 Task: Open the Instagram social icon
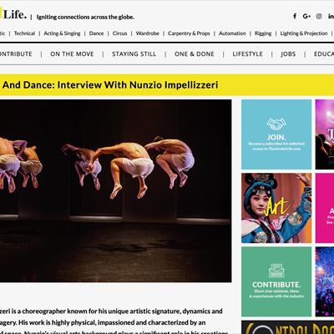[x=319, y=16]
